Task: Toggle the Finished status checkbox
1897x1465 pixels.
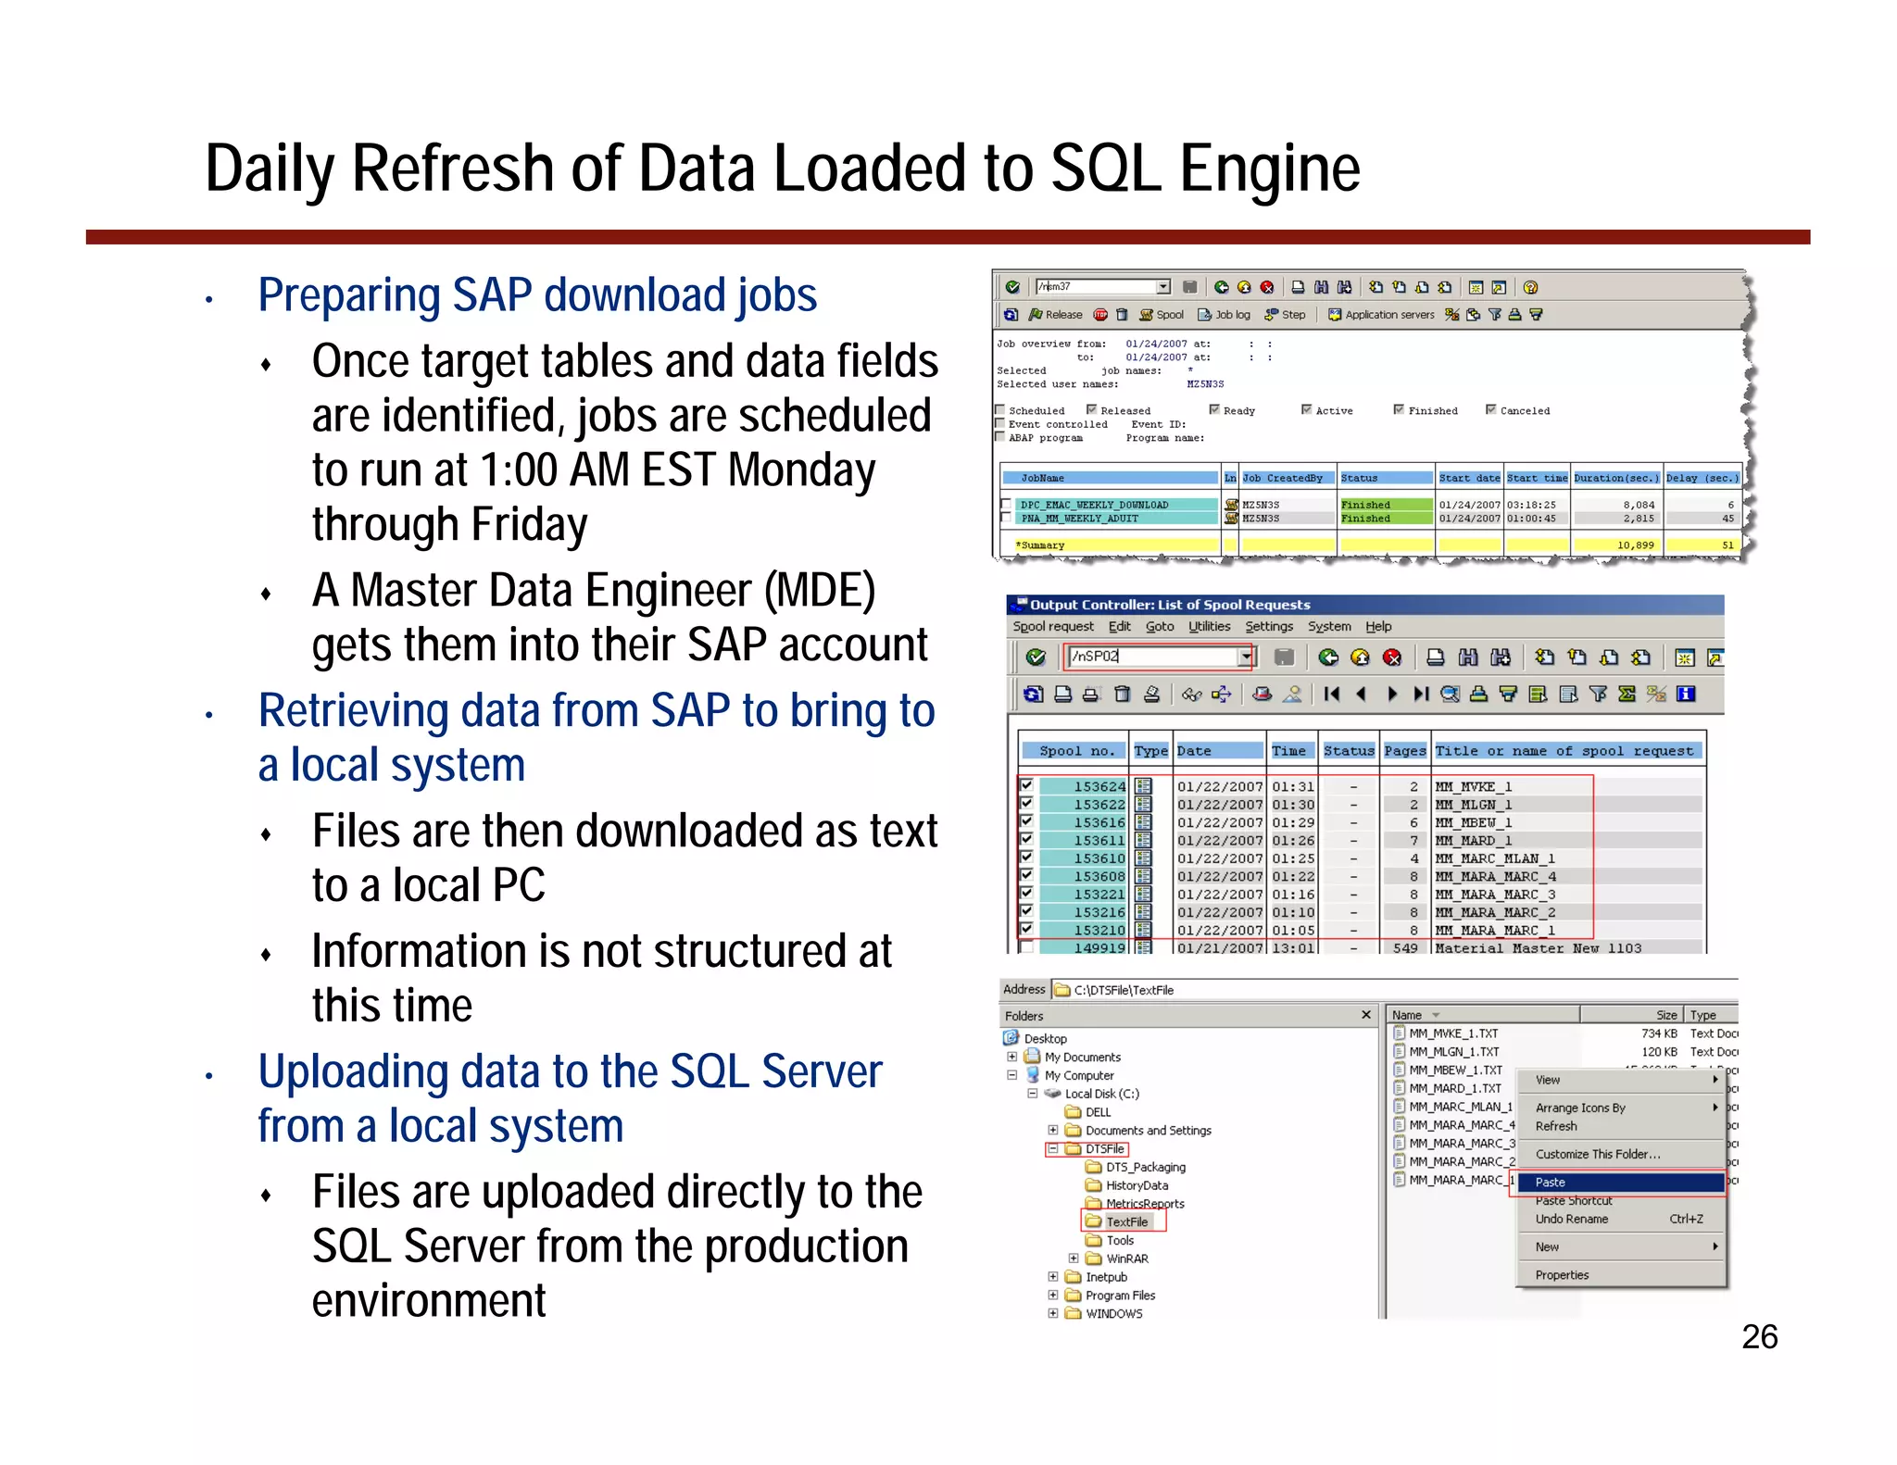Action: click(1399, 410)
